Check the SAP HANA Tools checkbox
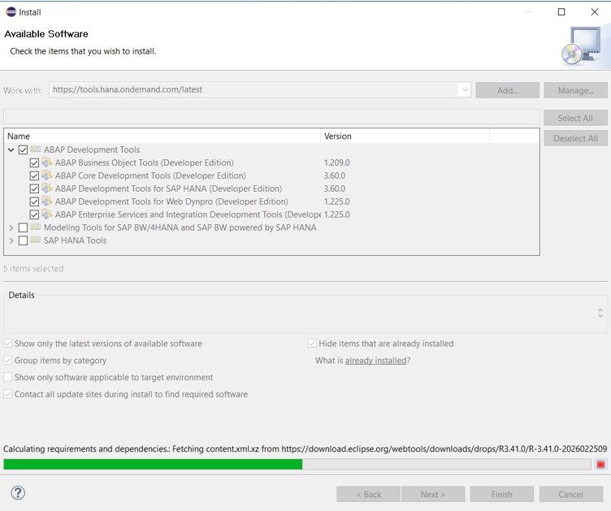Screen dimensions: 611x511 [x=23, y=240]
